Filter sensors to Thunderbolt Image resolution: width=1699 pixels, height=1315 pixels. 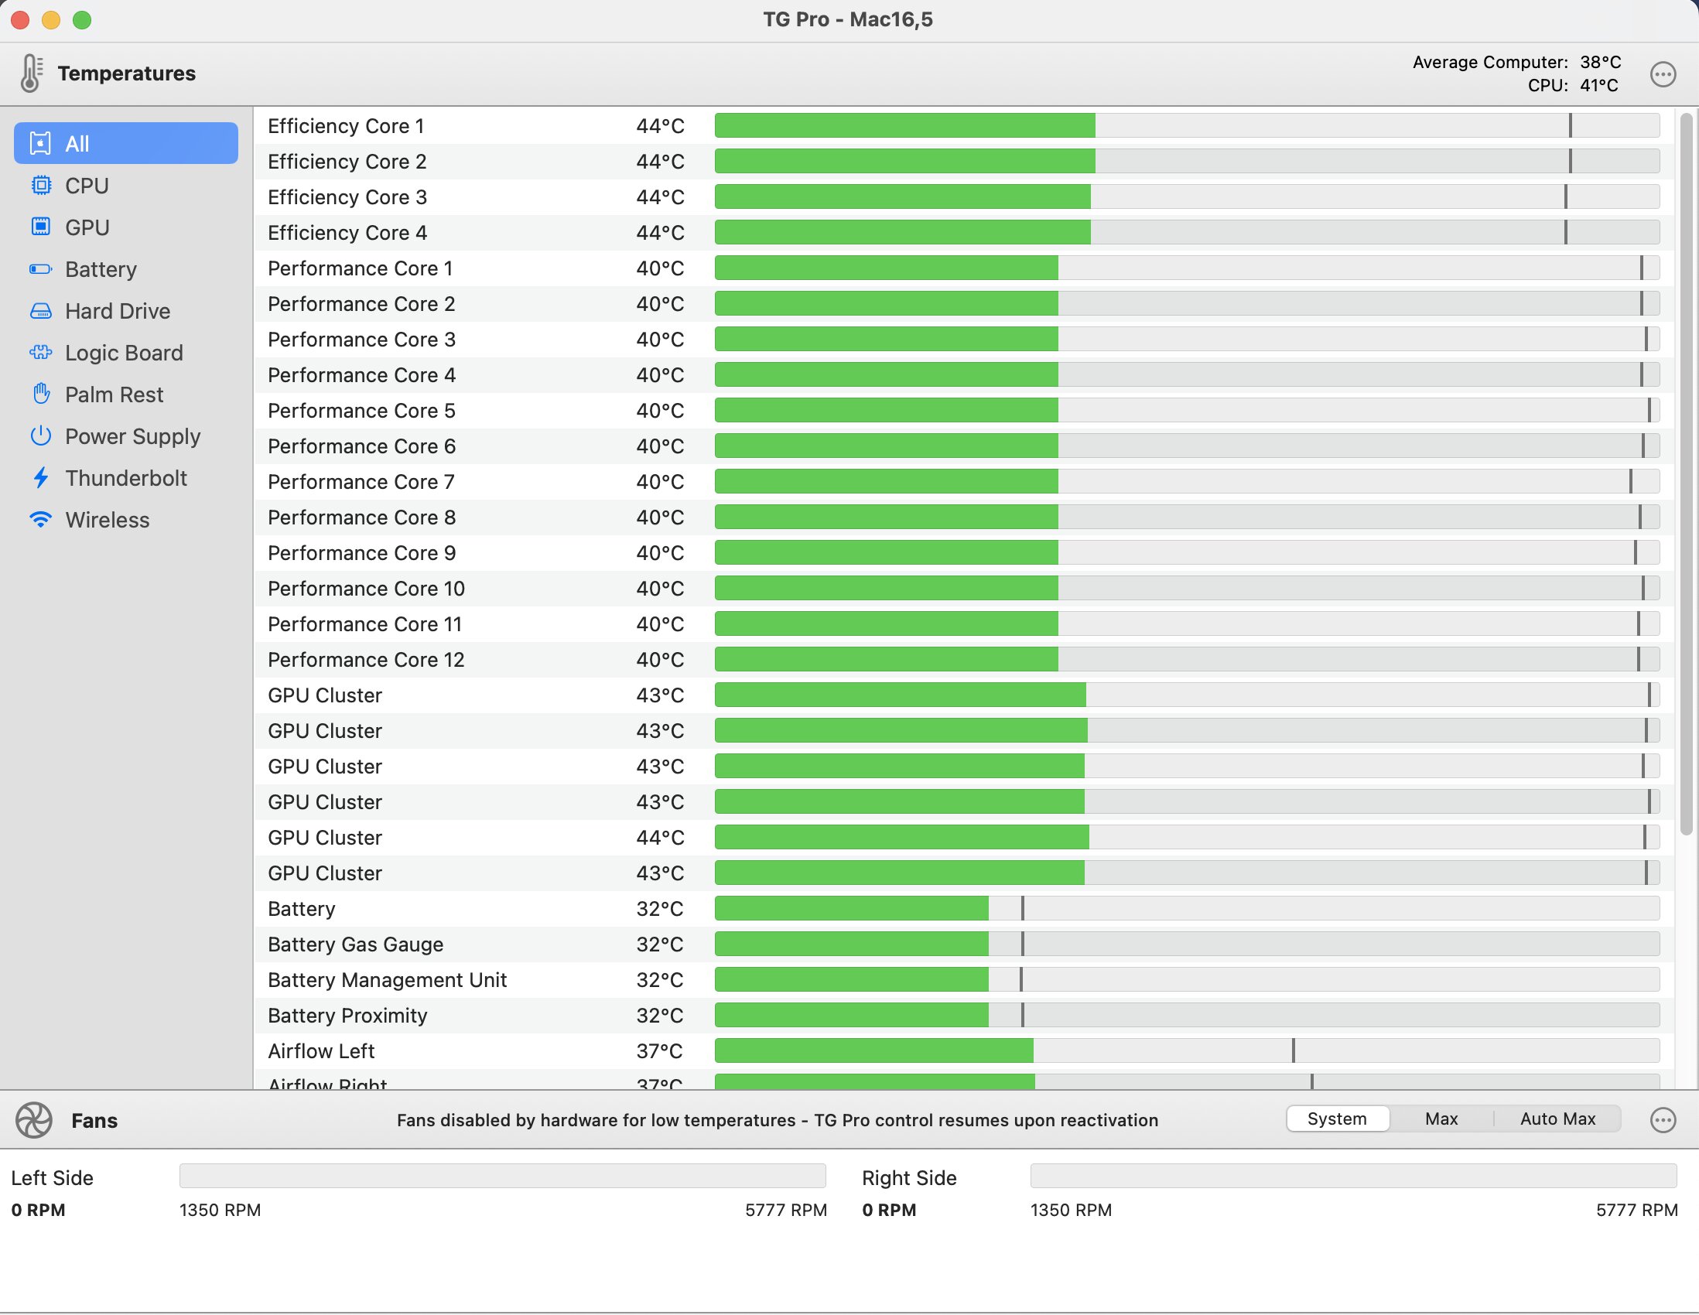pyautogui.click(x=126, y=477)
